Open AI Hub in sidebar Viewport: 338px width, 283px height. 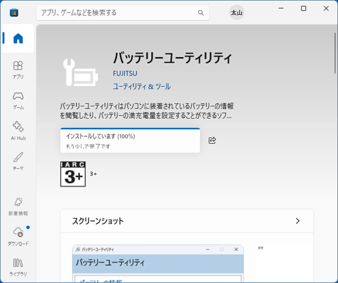(18, 131)
